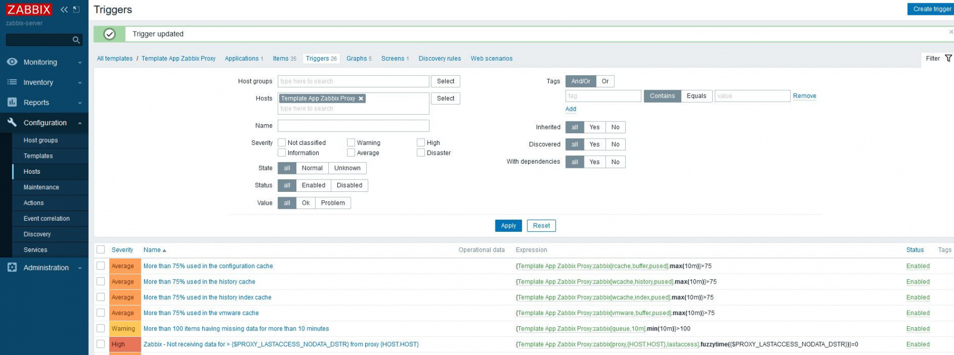Click the Configuration wrench icon
This screenshot has width=954, height=355.
tap(12, 123)
